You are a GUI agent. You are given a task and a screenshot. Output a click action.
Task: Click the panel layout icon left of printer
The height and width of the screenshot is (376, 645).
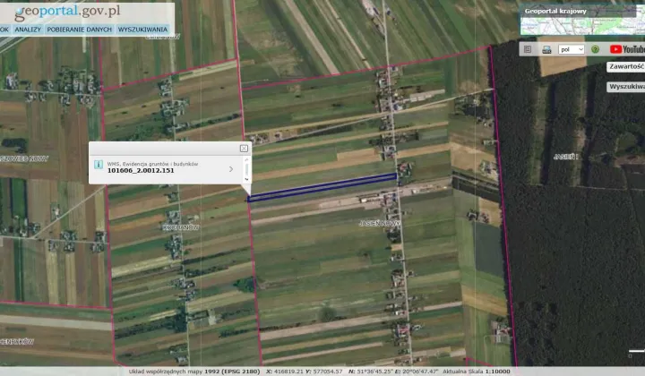point(528,49)
